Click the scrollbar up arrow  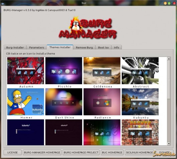[x=169, y=59]
